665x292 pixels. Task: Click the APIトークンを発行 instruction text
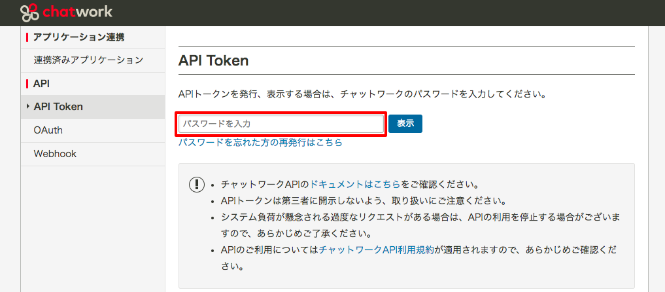362,94
